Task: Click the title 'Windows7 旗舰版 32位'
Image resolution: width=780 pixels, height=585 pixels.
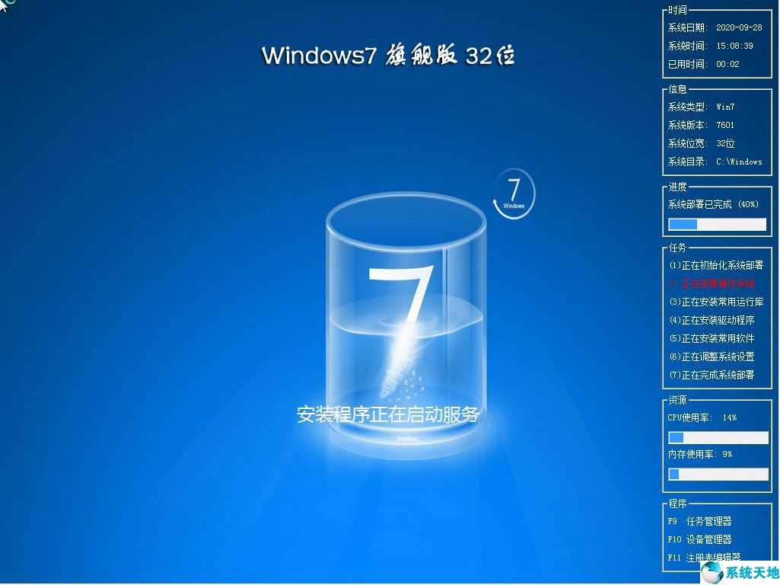Action: pyautogui.click(x=388, y=56)
